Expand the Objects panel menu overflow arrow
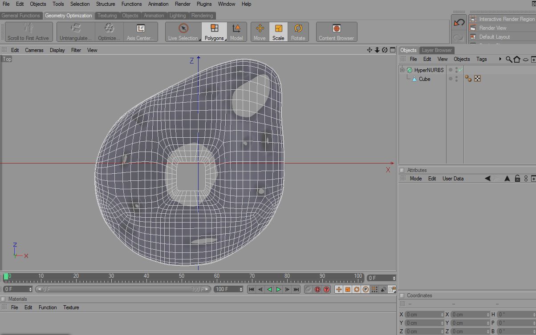 coord(500,59)
